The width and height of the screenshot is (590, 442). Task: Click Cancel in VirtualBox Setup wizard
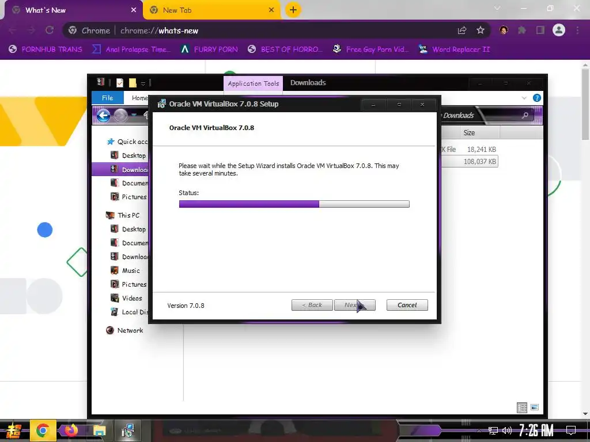click(x=407, y=305)
